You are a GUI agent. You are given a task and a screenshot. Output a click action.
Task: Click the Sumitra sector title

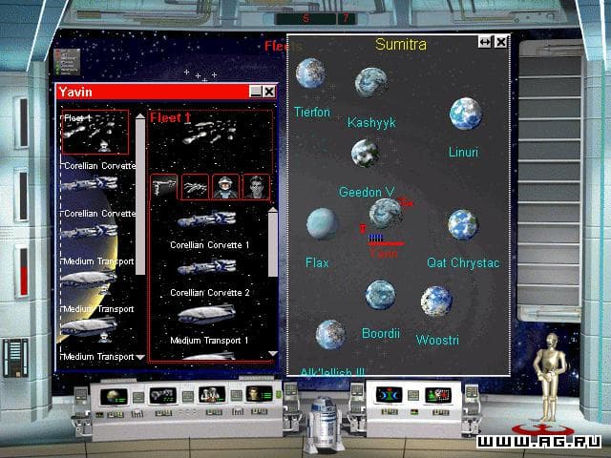[401, 44]
